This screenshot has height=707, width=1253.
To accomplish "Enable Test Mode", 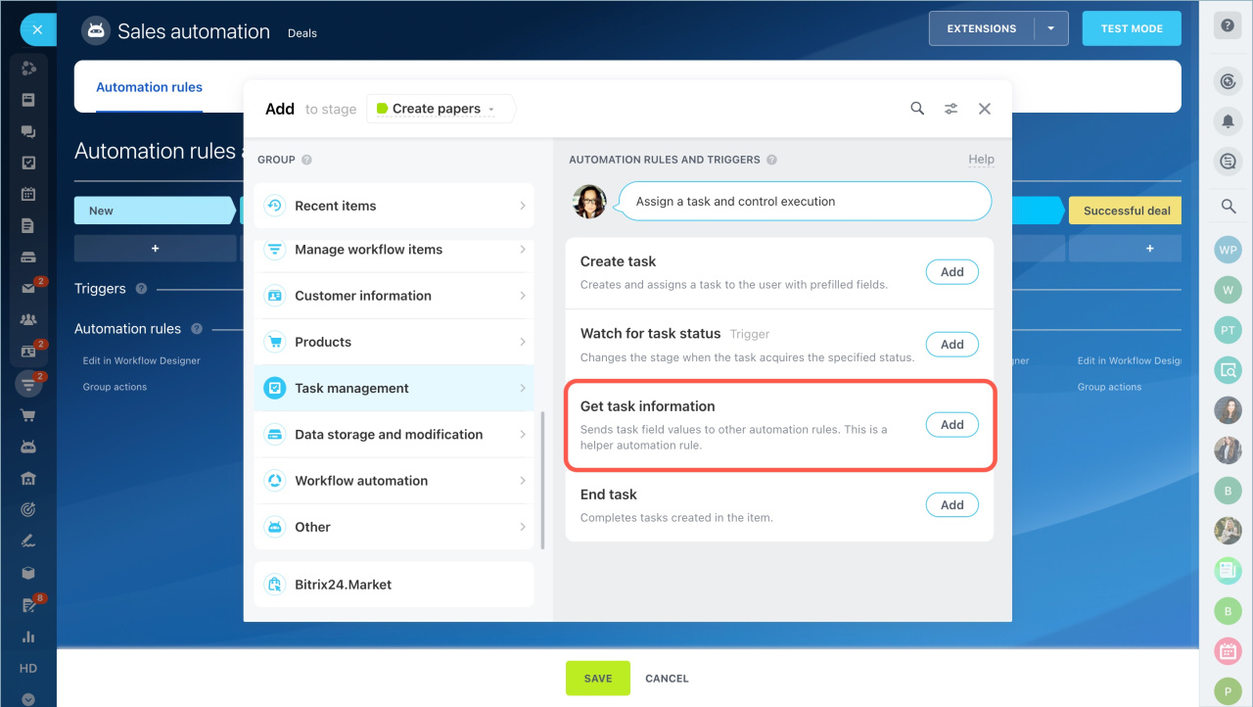I will pyautogui.click(x=1131, y=28).
